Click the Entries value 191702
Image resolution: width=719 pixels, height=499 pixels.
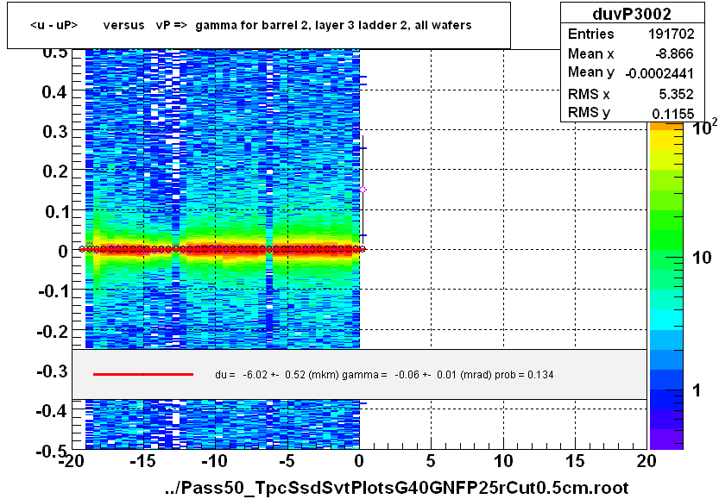671,34
